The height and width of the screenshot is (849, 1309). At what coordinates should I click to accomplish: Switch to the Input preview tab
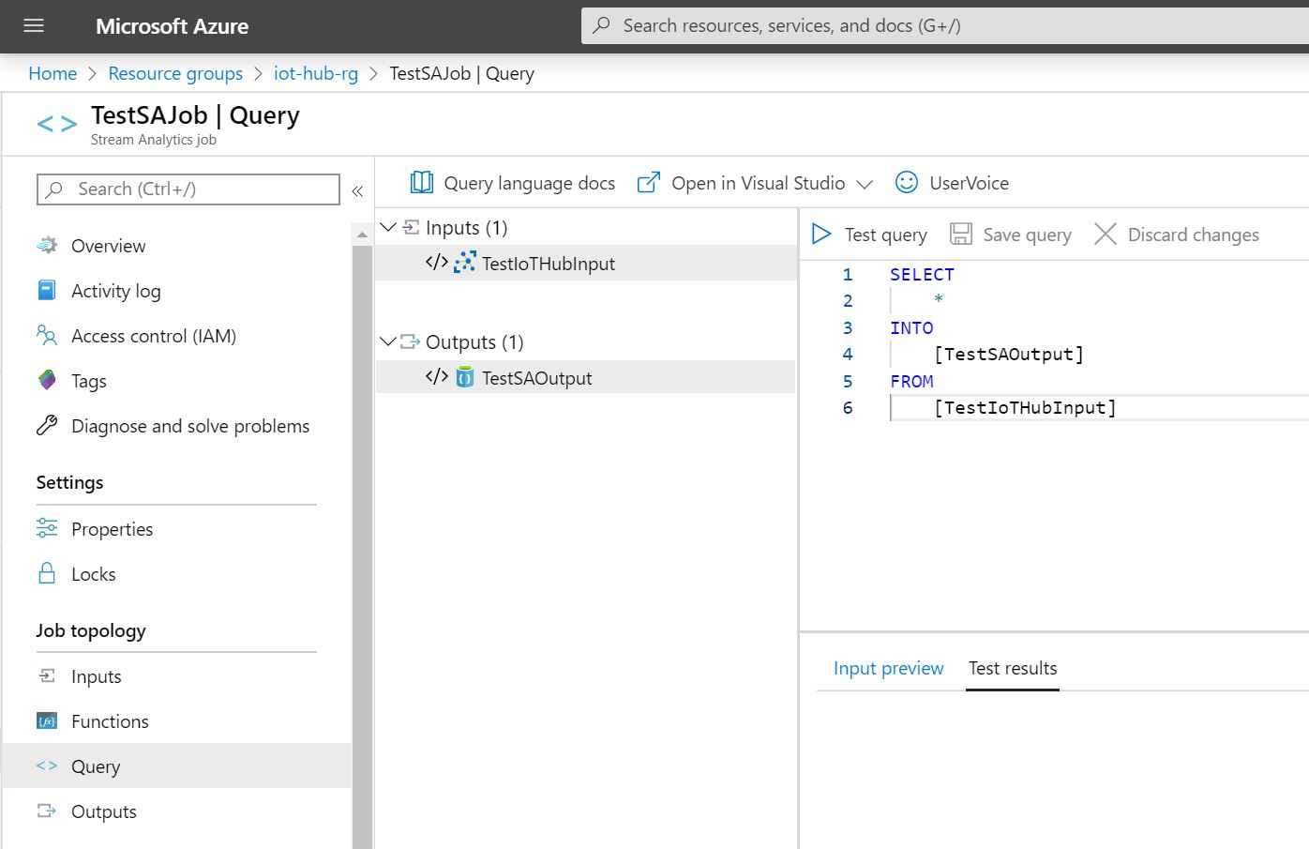(888, 668)
